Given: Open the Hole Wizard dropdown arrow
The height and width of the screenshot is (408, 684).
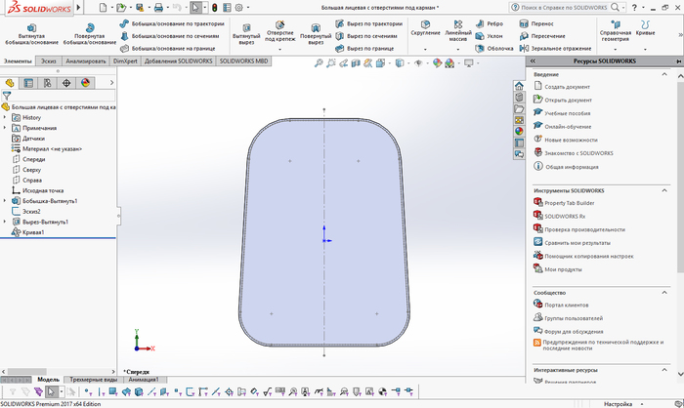Looking at the screenshot, I should pyautogui.click(x=280, y=49).
